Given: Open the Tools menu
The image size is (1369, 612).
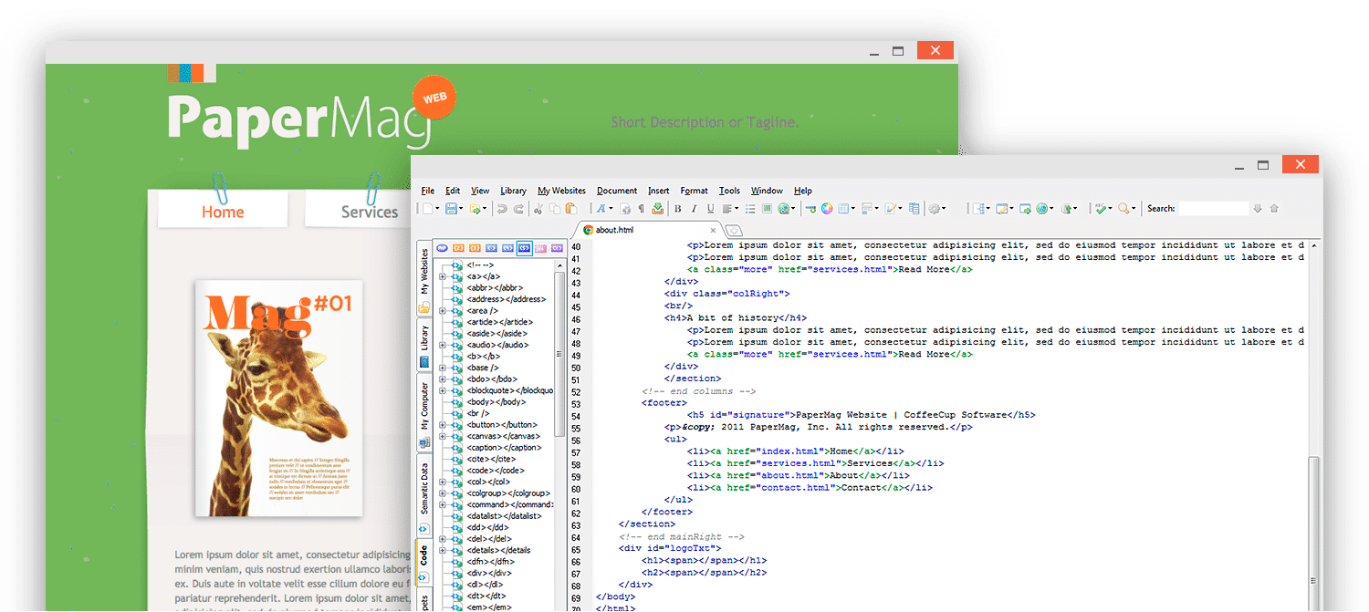Looking at the screenshot, I should tap(729, 191).
